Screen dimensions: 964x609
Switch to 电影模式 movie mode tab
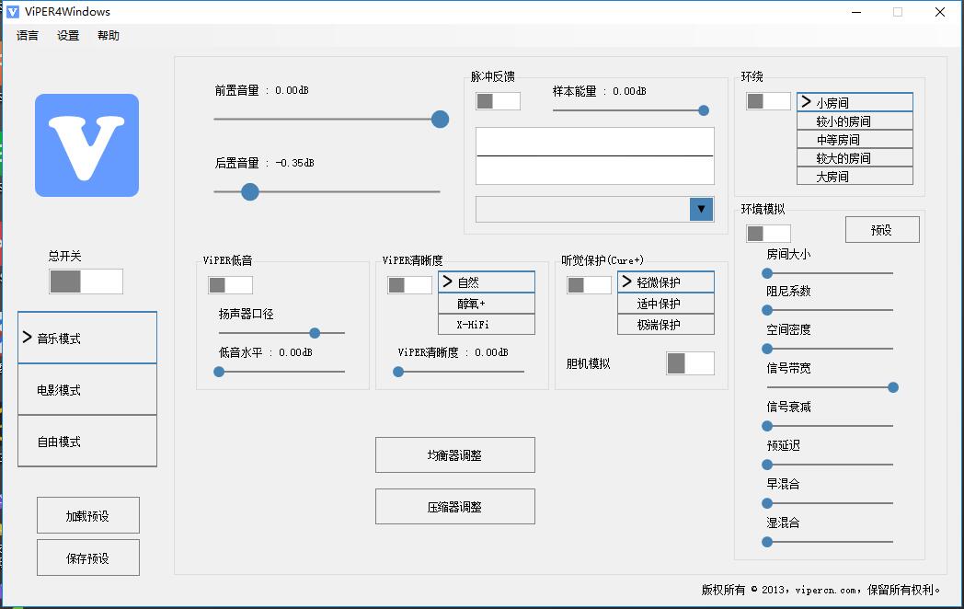87,390
